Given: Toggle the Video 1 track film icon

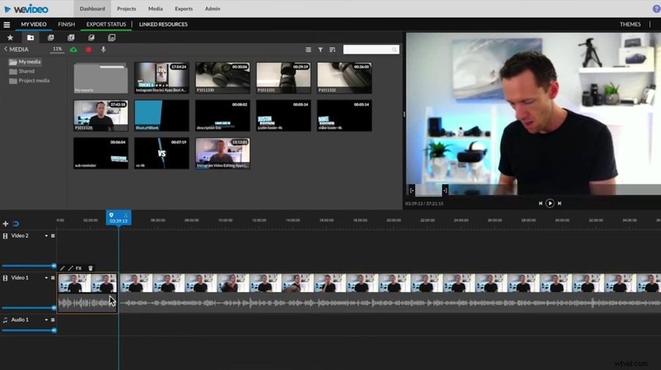Looking at the screenshot, I should click(5, 278).
